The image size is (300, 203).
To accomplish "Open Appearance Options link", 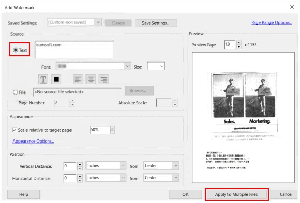I will [x=33, y=141].
